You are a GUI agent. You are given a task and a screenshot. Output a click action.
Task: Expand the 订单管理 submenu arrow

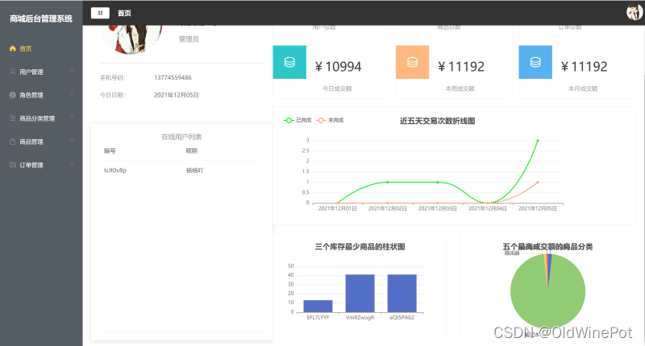[x=73, y=165]
